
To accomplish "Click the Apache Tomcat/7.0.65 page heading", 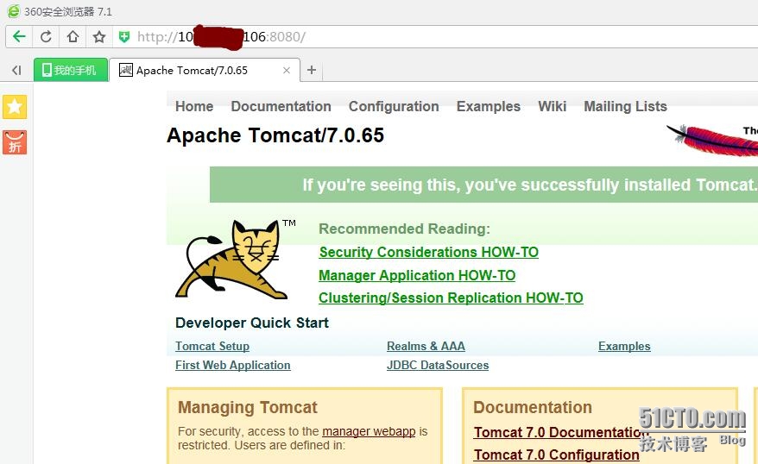I will [x=275, y=135].
